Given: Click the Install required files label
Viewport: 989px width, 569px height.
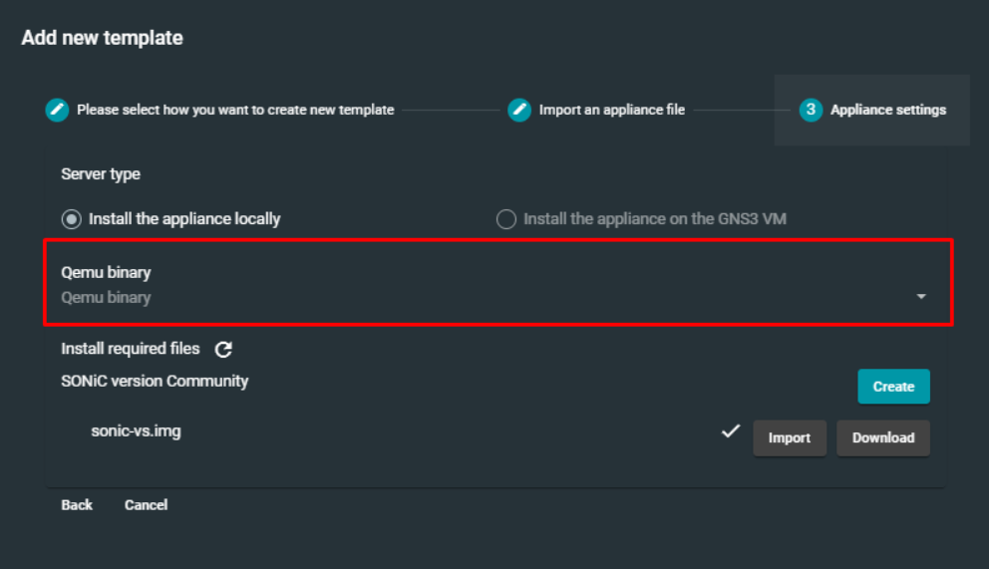Looking at the screenshot, I should click(x=131, y=349).
